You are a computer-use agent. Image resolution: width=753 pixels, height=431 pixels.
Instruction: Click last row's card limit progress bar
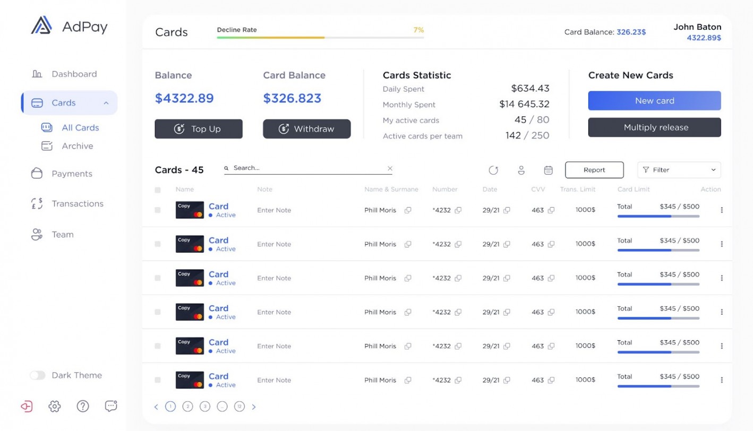pos(658,386)
